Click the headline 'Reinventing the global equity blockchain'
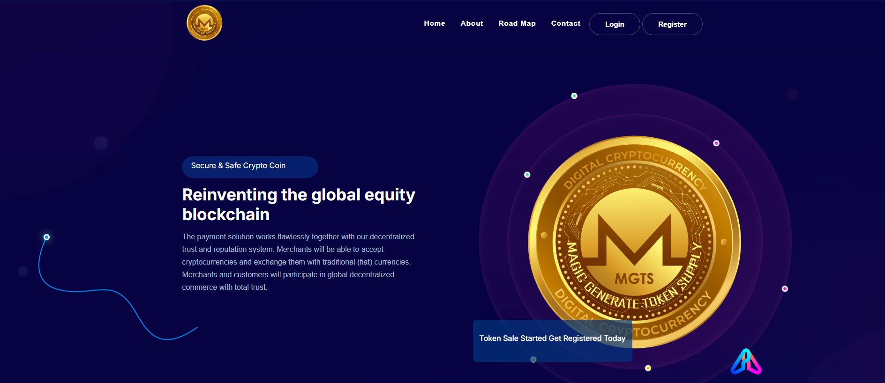 click(299, 204)
